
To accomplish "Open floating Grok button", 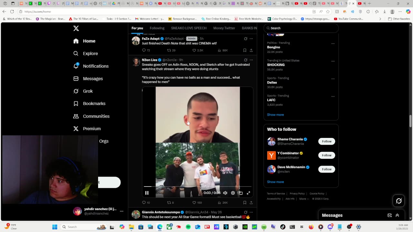I will click(399, 201).
